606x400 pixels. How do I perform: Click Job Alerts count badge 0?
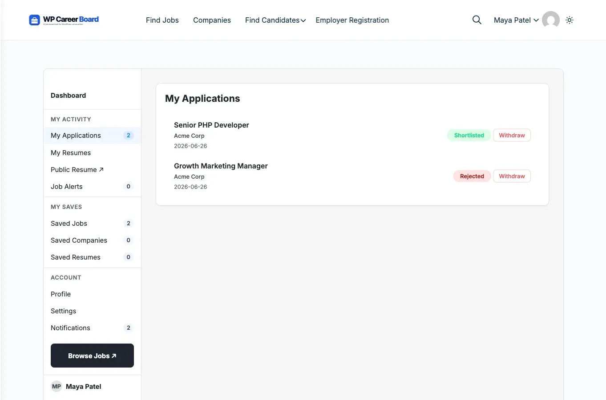129,187
